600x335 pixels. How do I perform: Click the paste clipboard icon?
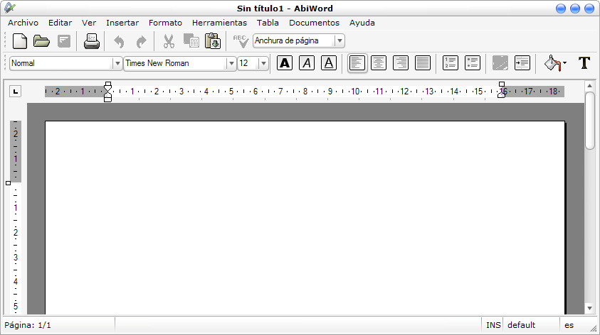click(x=213, y=41)
